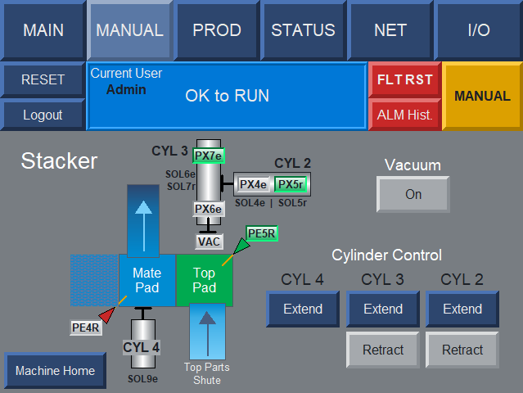Select the PX6e sensor indicator
The image size is (523, 393).
click(x=209, y=209)
